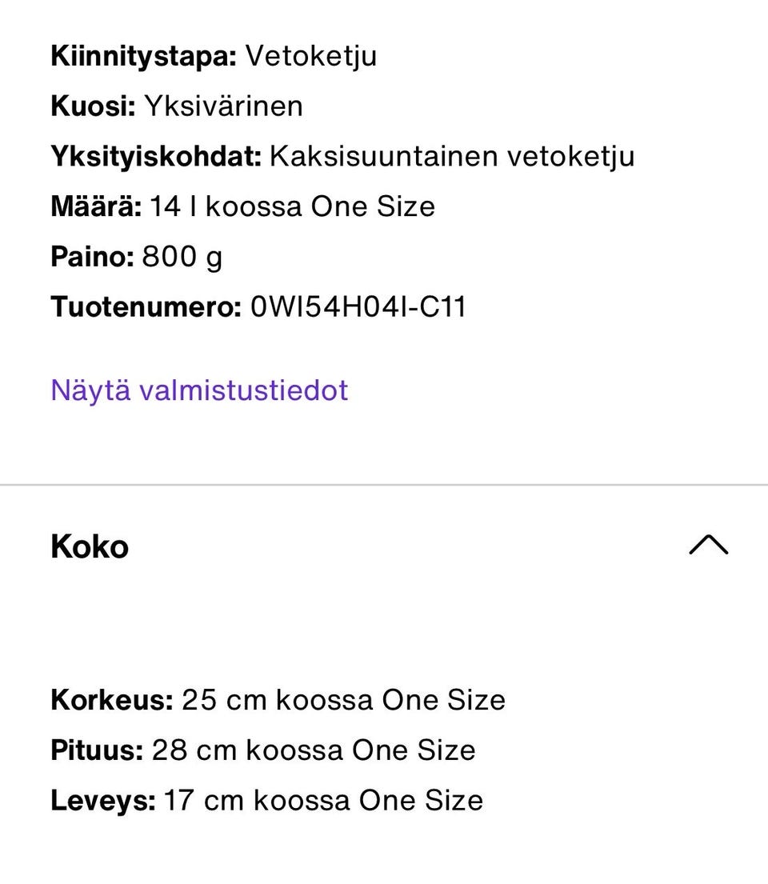Image resolution: width=768 pixels, height=884 pixels.
Task: Collapse the Koko section chevron arrow
Action: pyautogui.click(x=708, y=546)
